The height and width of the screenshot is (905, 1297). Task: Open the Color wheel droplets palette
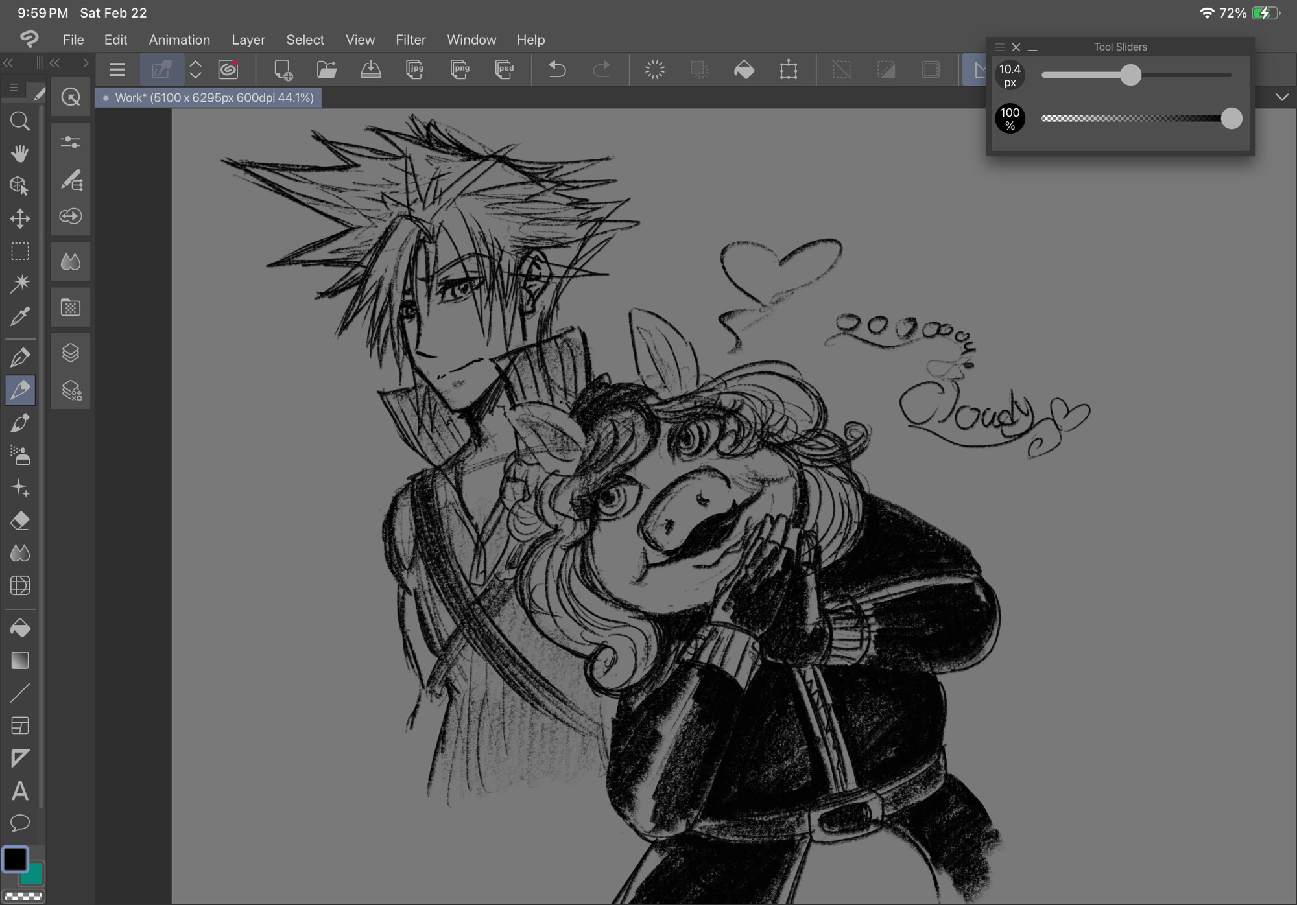71,262
